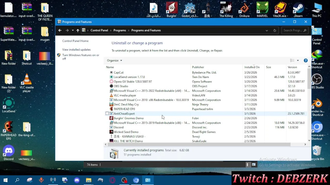330x185 pixels.
Task: Select Microsoft Visual C++ 2015-2019 Redistributable (x86) row
Action: click(206, 123)
